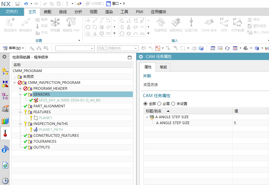Switch to the 分析 ribbon tab
The image size is (269, 185).
pos(78,12)
